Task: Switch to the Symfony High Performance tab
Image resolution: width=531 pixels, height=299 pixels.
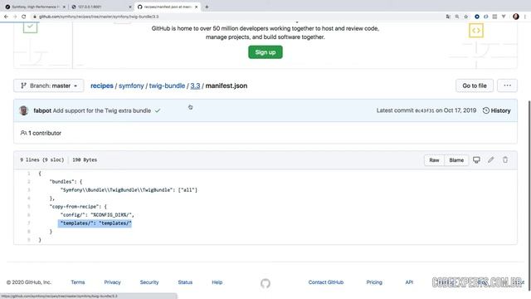Action: [x=34, y=7]
